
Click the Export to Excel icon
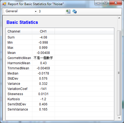coord(68,11)
